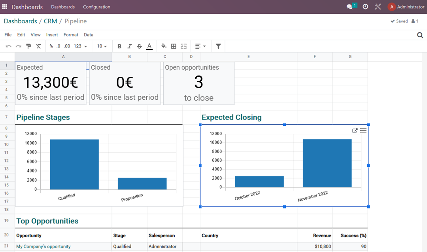Open the font size dropdown

click(102, 46)
